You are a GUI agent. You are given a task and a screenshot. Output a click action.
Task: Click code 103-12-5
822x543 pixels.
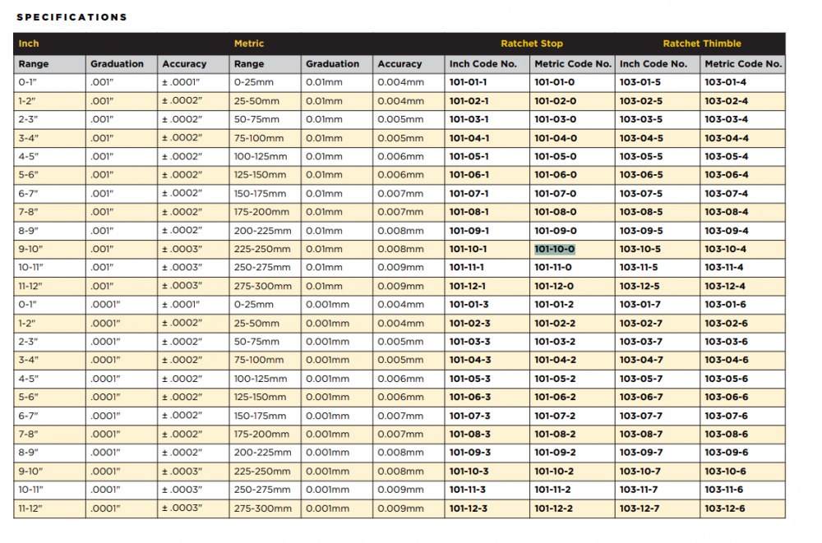coord(640,286)
